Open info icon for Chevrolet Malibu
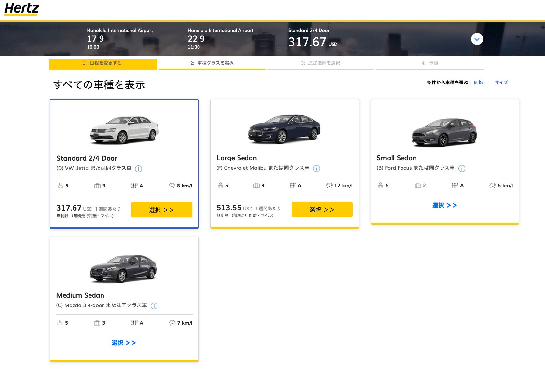Screen dimensions: 545x375 tap(316, 168)
